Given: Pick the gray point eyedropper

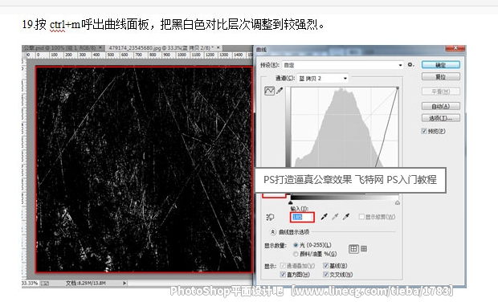Looking at the screenshot, I should [335, 217].
